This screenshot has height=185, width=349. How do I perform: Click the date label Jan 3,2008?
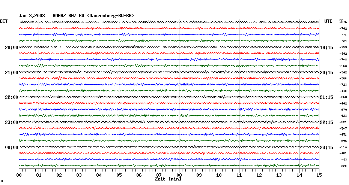coord(32,16)
